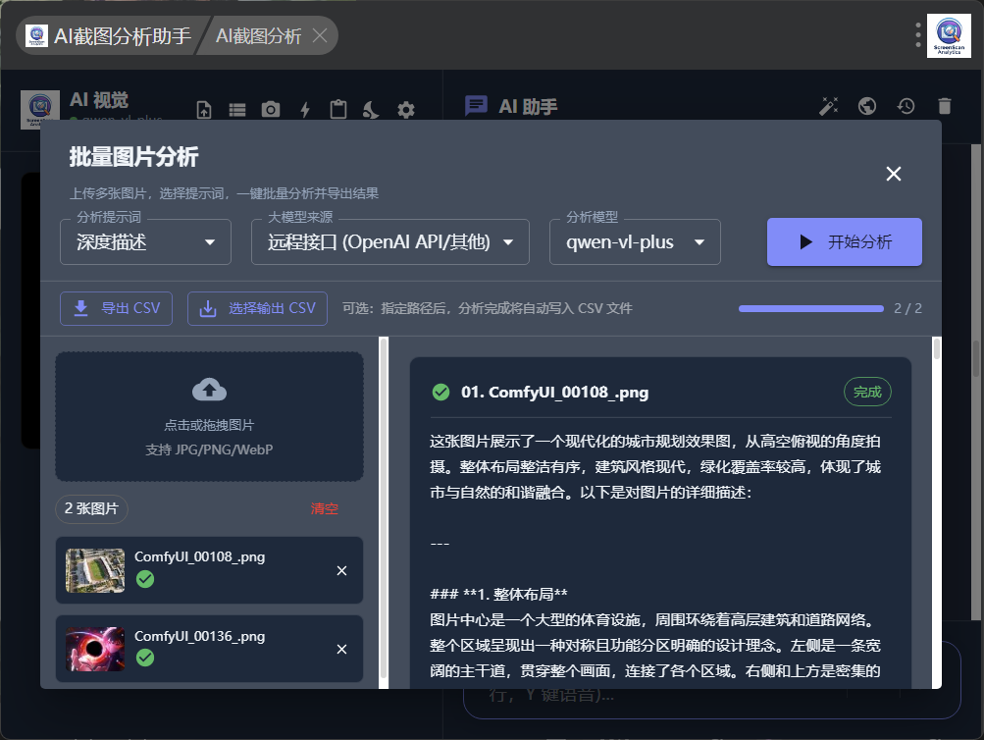Viewport: 984px width, 740px height.
Task: Remove ComfyUI_00108_.png from the list
Action: (x=341, y=570)
